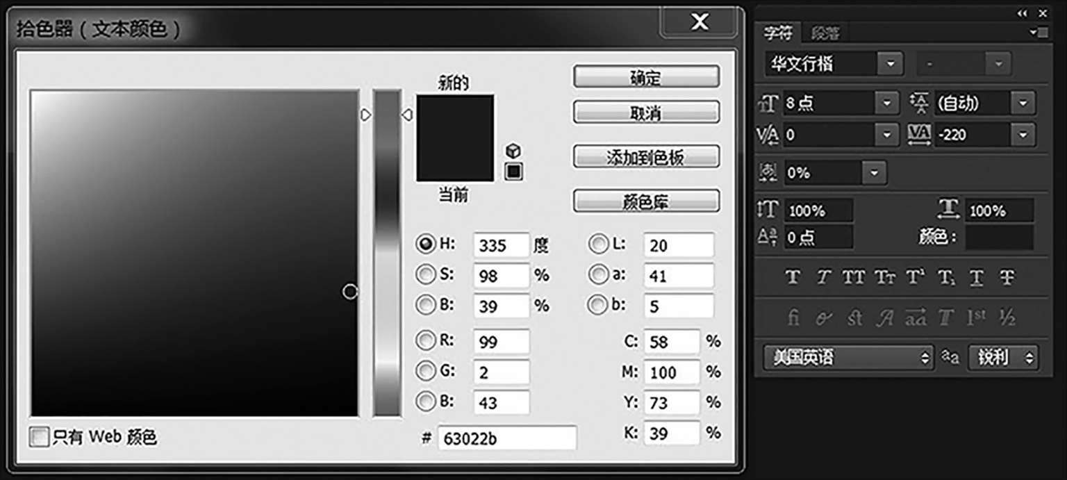Click the M value field showing 100

coord(672,372)
